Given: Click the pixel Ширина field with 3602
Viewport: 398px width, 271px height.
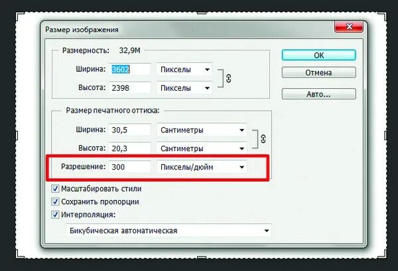Looking at the screenshot, I should [x=130, y=69].
